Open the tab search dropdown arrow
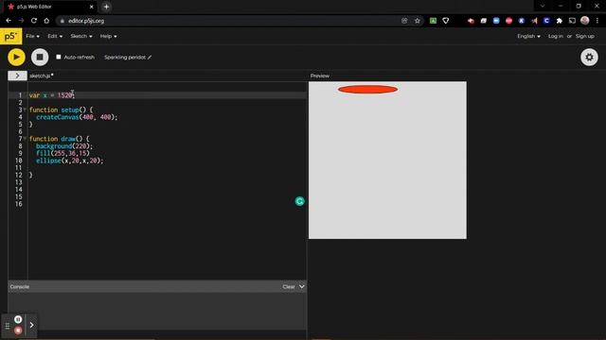This screenshot has width=606, height=340. click(x=543, y=7)
